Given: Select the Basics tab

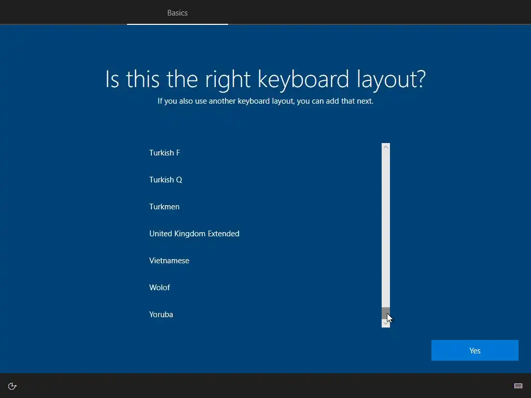Looking at the screenshot, I should tap(177, 13).
